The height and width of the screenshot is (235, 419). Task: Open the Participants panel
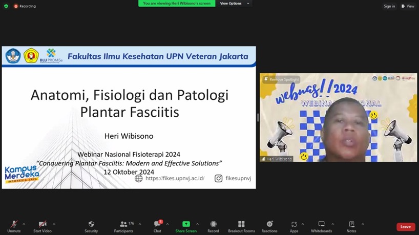[123, 226]
